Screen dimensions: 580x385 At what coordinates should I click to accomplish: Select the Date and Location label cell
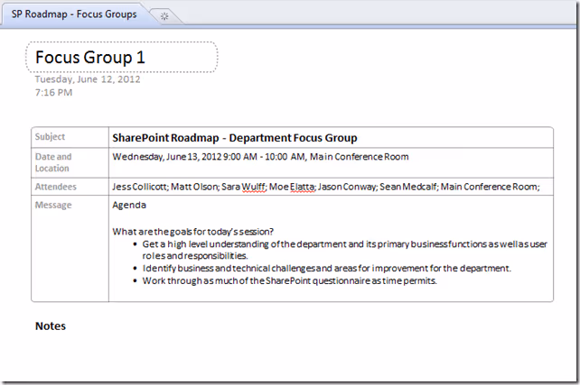70,163
